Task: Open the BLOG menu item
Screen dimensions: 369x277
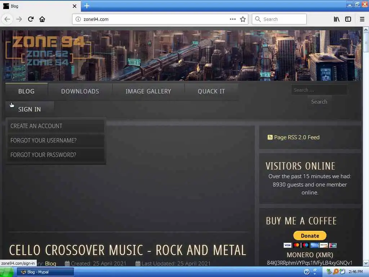Action: [x=26, y=91]
